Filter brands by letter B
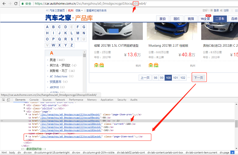 click(x=54, y=27)
